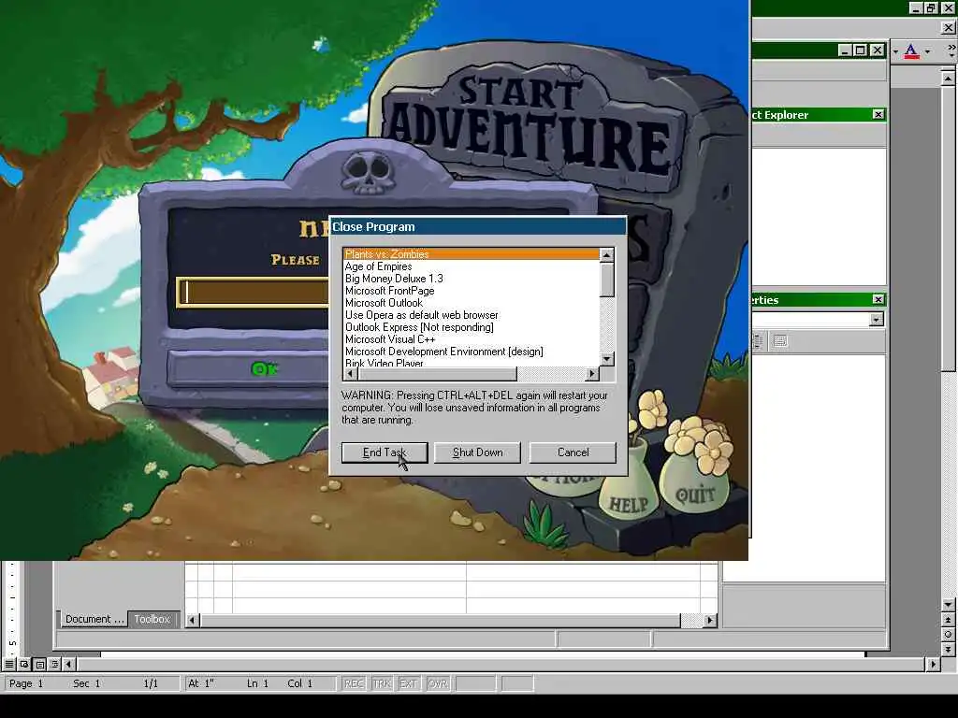This screenshot has width=958, height=718.
Task: Click Previous Page browse button in Word
Action: 948,619
